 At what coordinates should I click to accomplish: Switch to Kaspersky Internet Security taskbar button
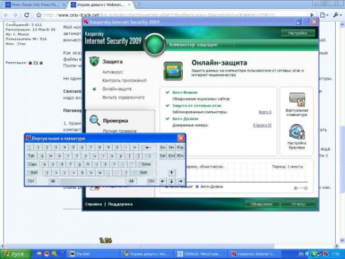[x=255, y=254]
